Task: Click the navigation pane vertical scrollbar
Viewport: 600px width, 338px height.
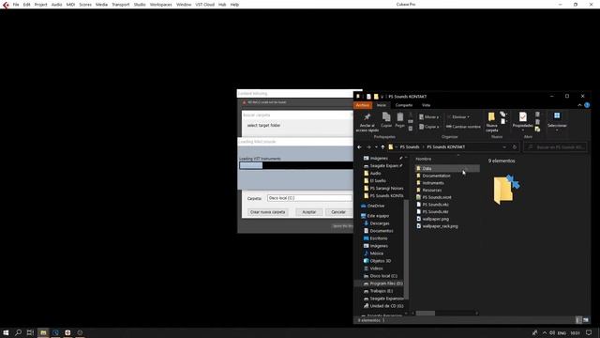Action: pos(406,249)
